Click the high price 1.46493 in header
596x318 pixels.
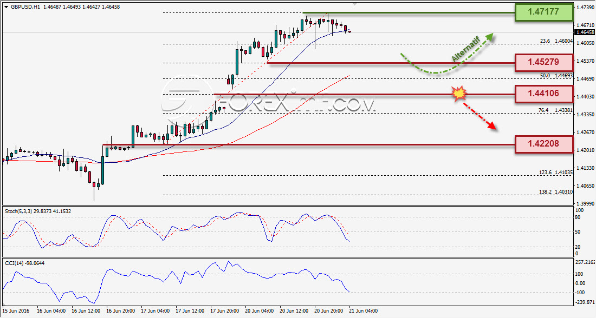[72, 7]
